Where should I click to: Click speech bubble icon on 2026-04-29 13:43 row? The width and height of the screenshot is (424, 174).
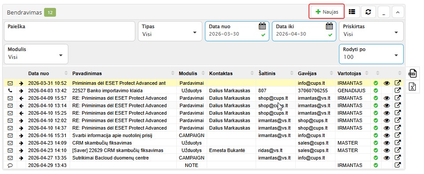point(10,165)
